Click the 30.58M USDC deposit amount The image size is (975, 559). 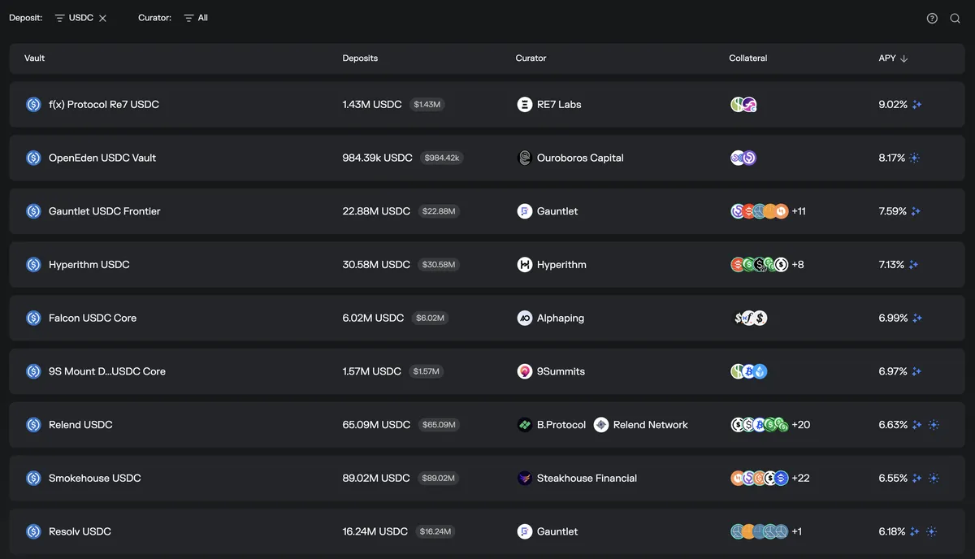point(376,265)
